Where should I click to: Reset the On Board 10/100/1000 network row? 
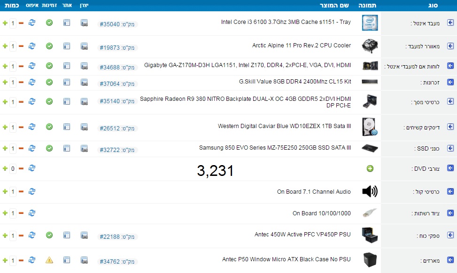[x=32, y=213]
